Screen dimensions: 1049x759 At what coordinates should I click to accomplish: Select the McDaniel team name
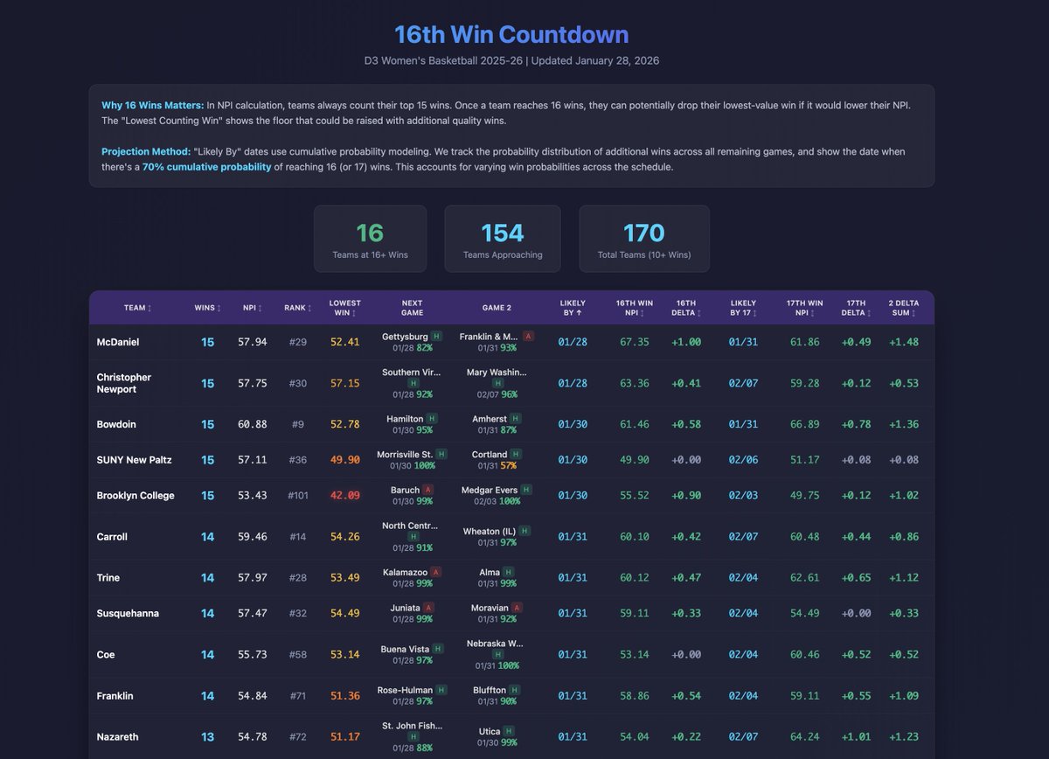coord(118,342)
